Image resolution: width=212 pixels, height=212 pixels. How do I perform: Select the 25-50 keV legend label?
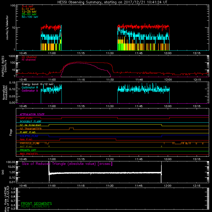click(29, 14)
